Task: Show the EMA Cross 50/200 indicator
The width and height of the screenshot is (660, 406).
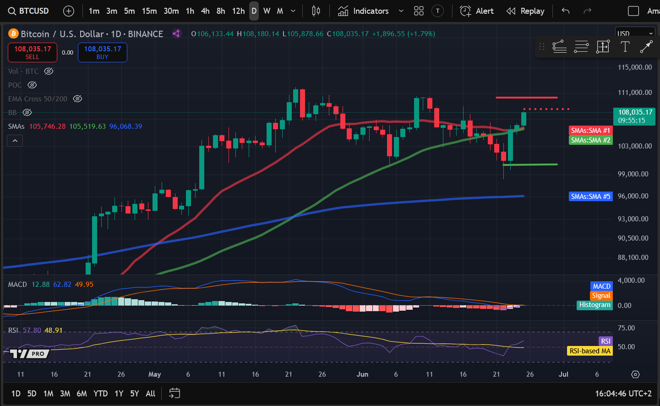Action: (77, 99)
